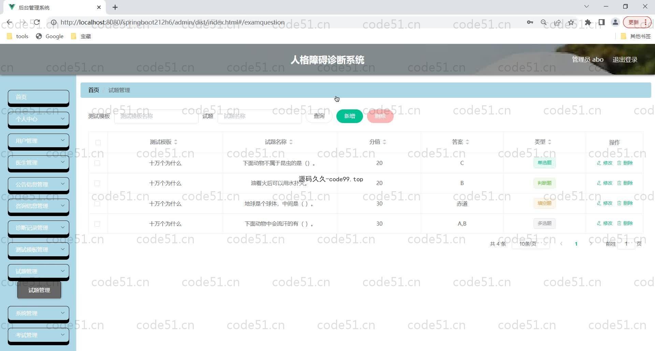The image size is (655, 351).
Task: Open the 10条/页 page size dropdown
Action: tap(531, 244)
